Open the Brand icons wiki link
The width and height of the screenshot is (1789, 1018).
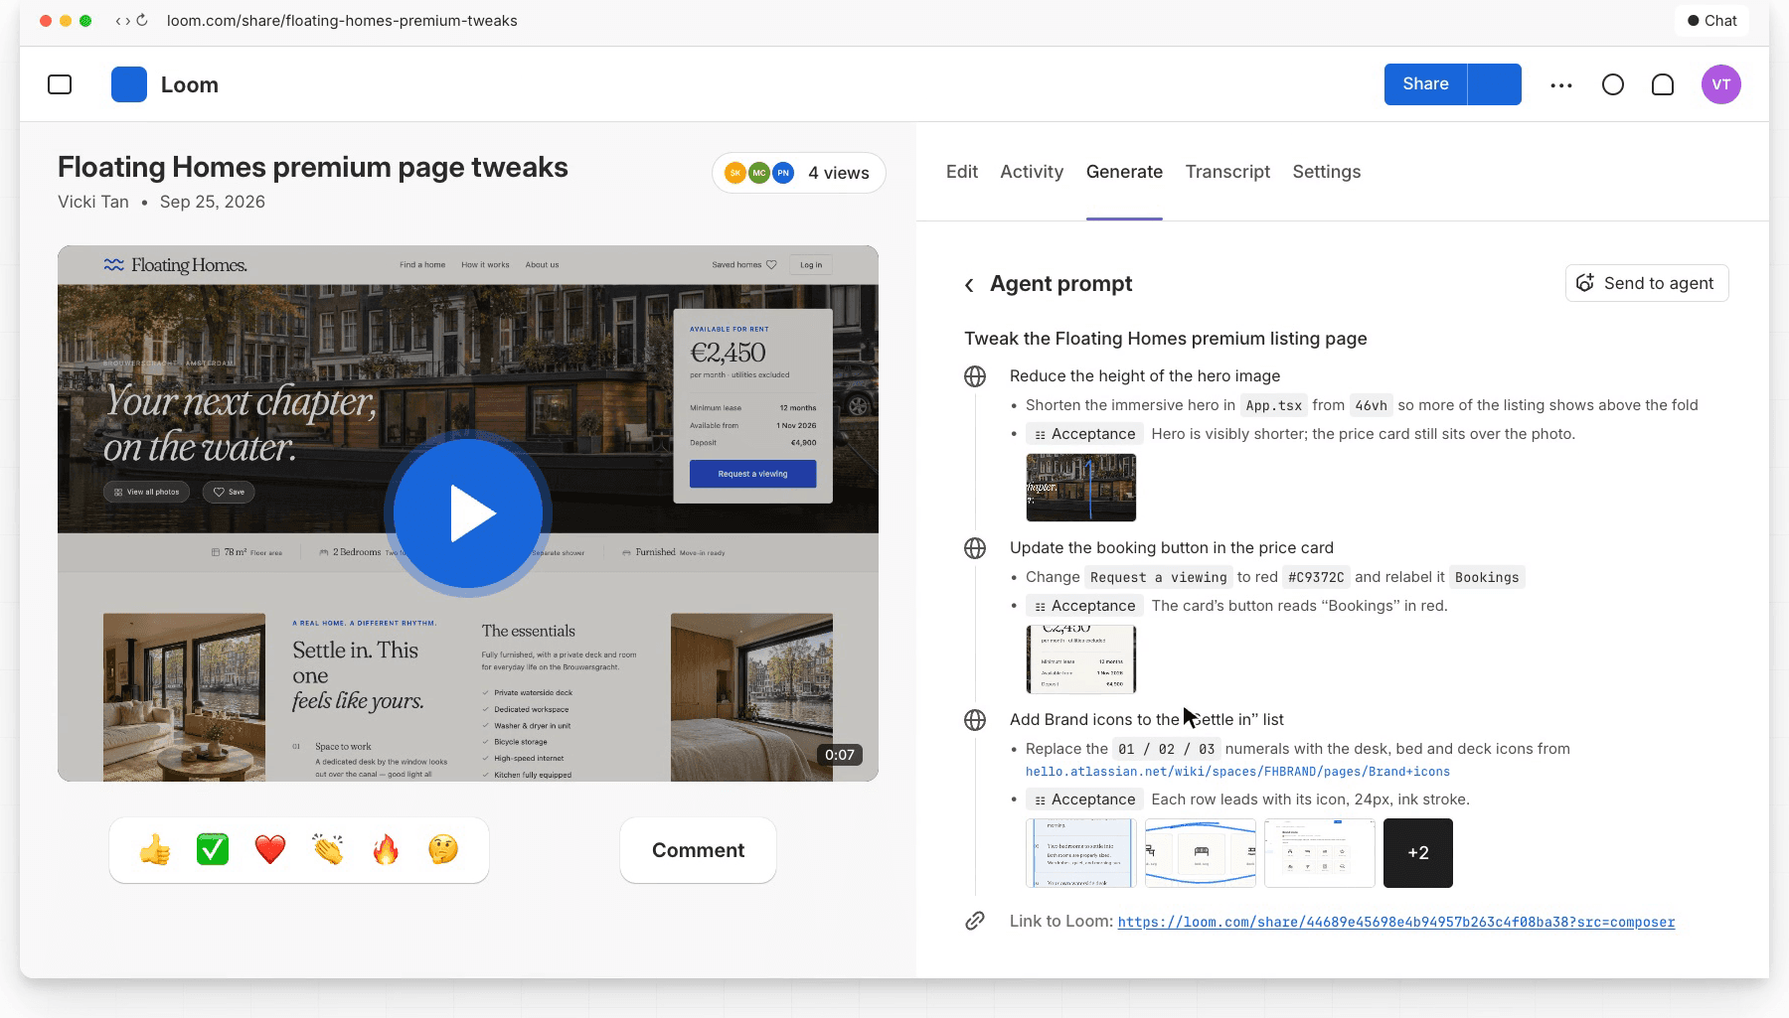pyautogui.click(x=1237, y=772)
